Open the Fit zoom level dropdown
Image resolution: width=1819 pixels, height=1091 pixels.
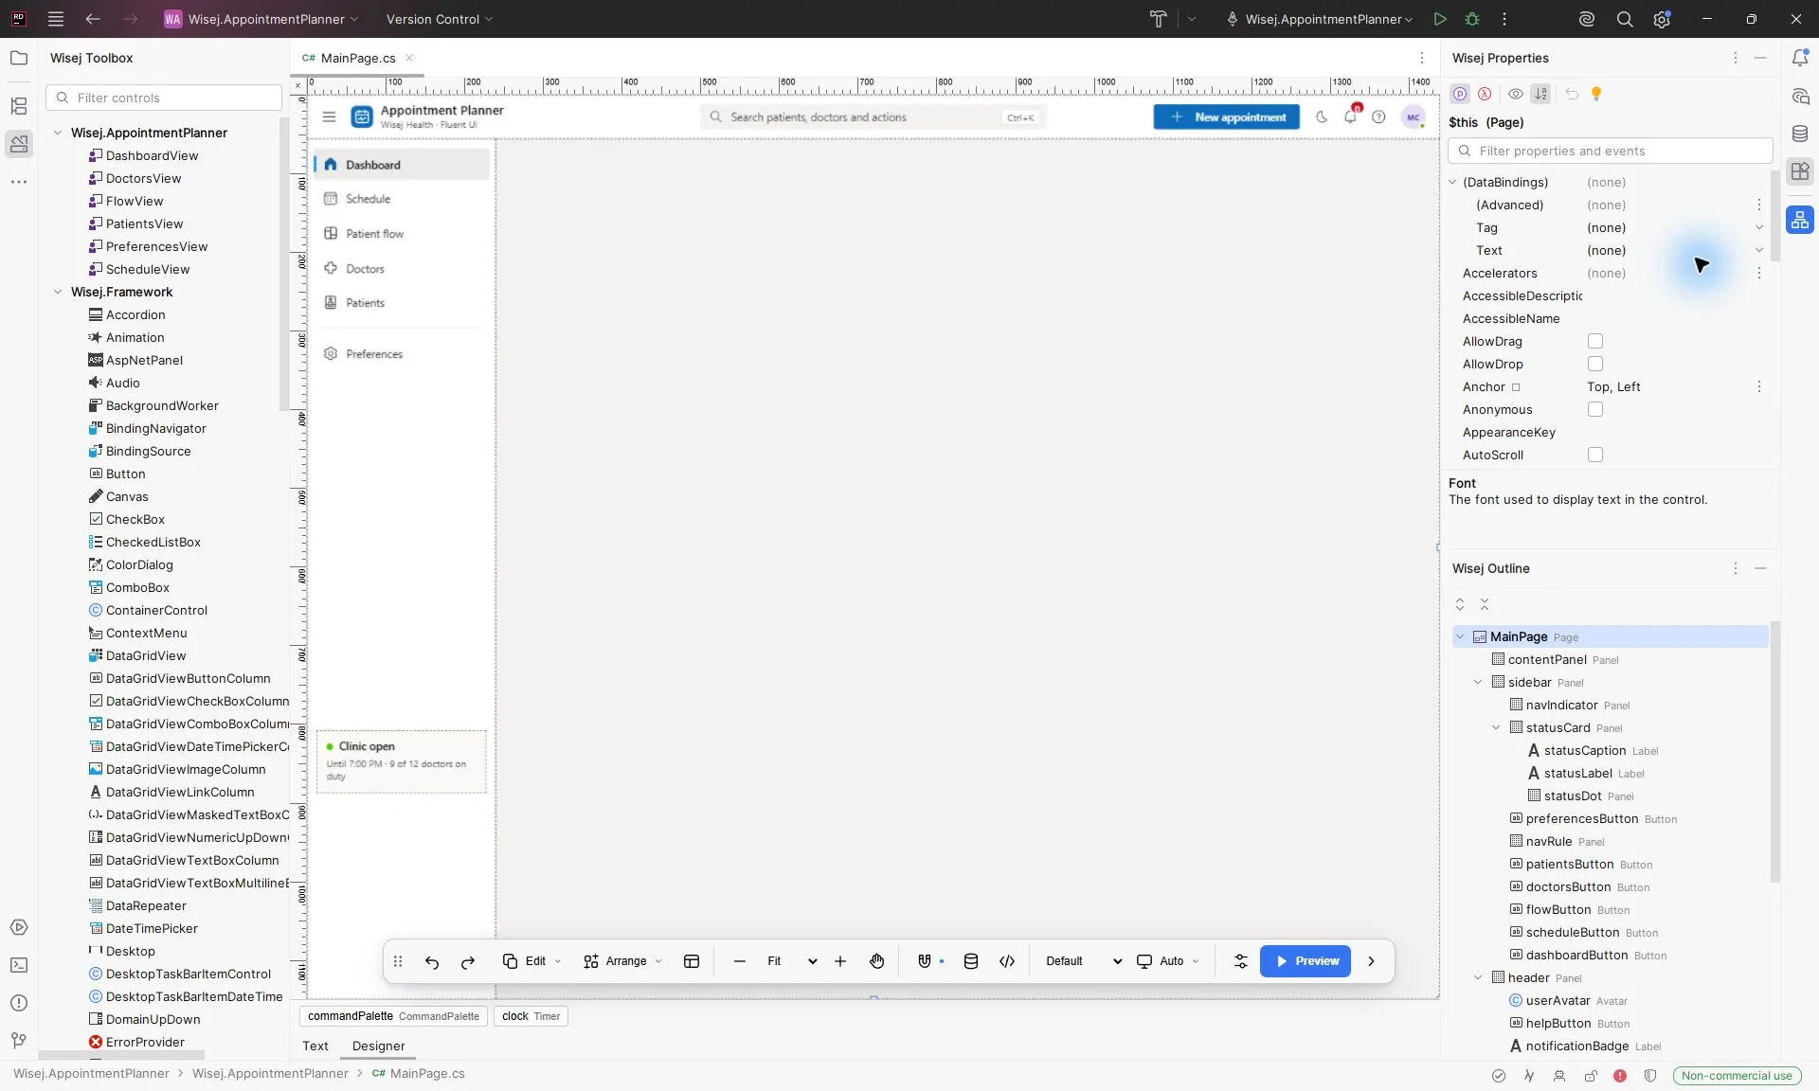click(x=792, y=961)
